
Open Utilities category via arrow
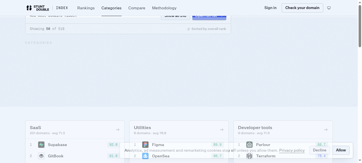point(222,130)
